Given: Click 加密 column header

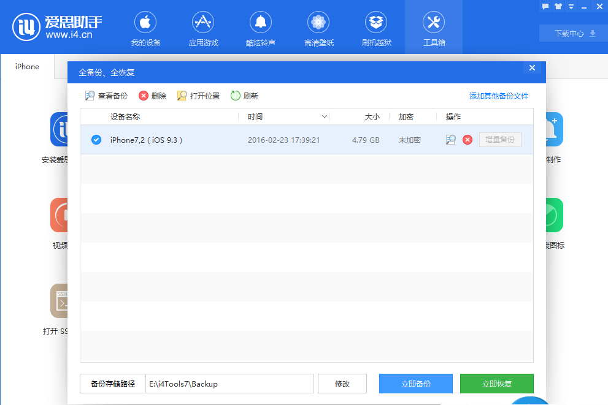Looking at the screenshot, I should coord(406,116).
